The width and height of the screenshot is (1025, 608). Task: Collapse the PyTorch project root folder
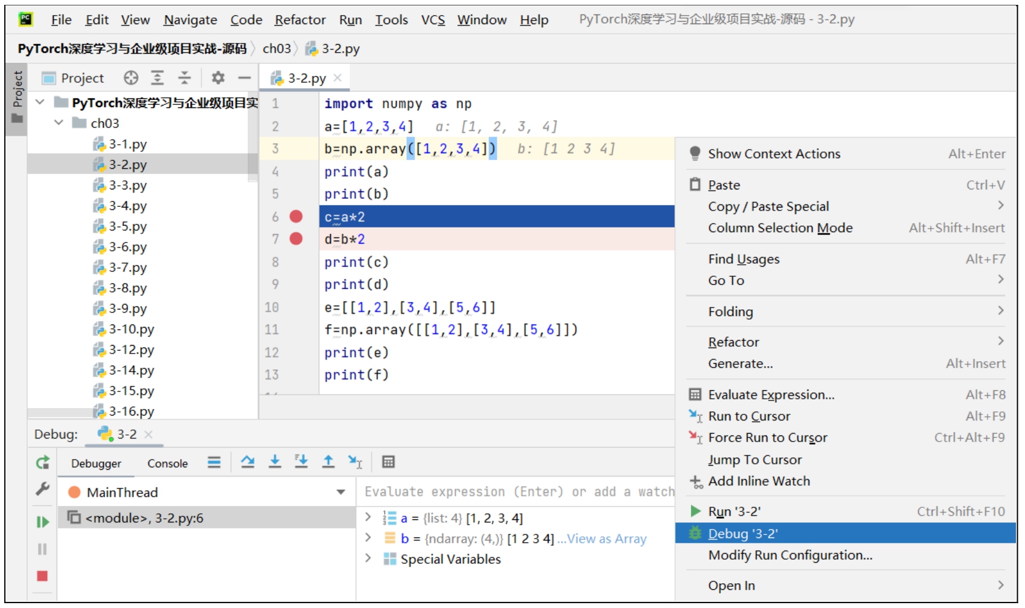(40, 102)
